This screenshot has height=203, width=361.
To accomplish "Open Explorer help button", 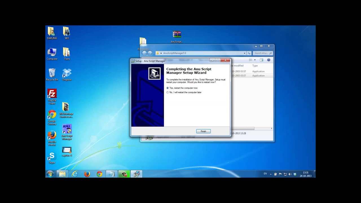I will 268,60.
